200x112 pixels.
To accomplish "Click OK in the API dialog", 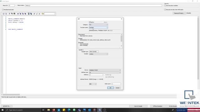I will click(110, 88).
